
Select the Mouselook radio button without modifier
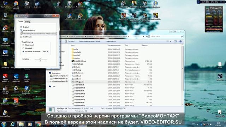coord(23,48)
